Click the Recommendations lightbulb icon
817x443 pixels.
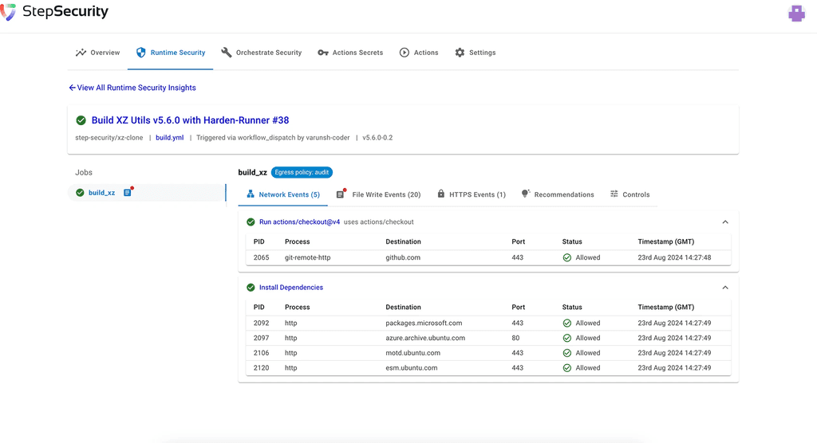click(525, 194)
